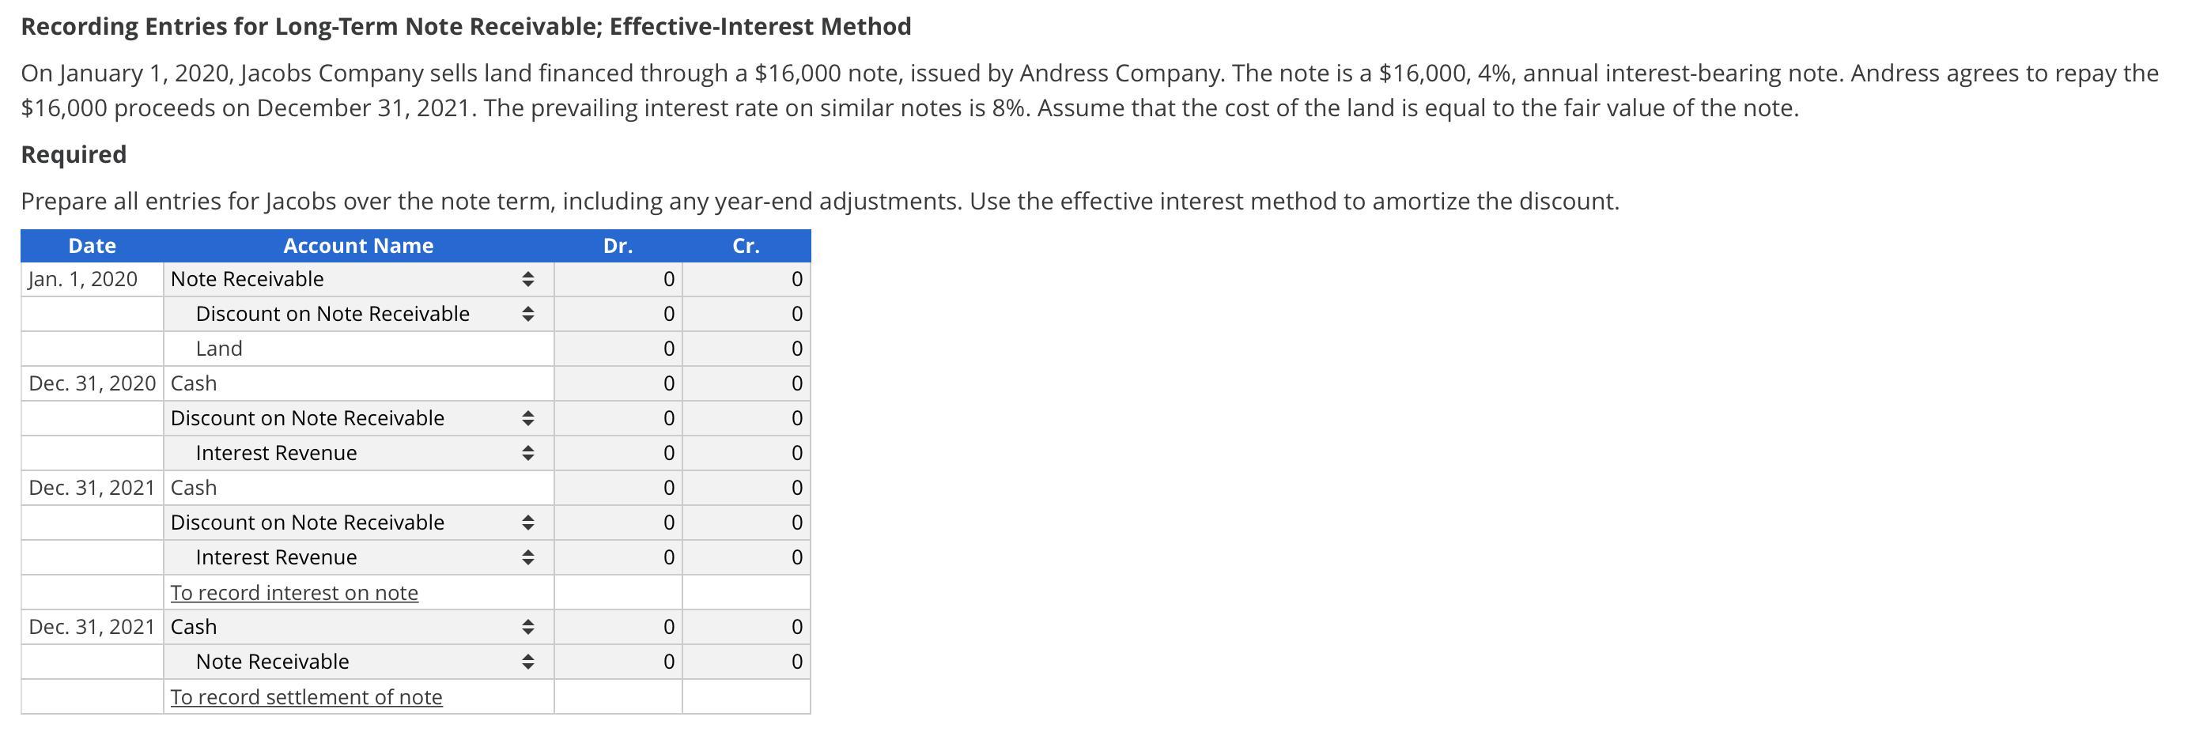Click the Dr. field for Cash in the settlement entry
Image resolution: width=2211 pixels, height=732 pixels.
click(x=619, y=628)
